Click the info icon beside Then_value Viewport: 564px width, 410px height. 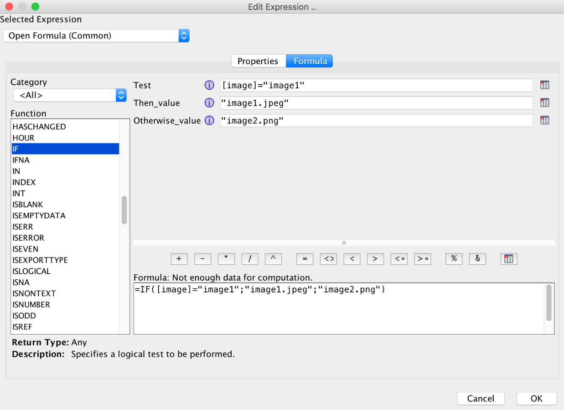(209, 103)
